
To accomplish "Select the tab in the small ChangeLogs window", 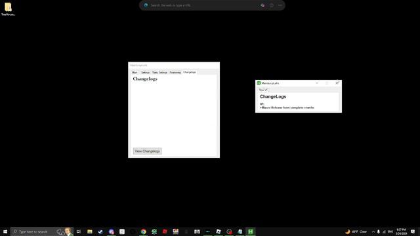I will tap(263, 90).
